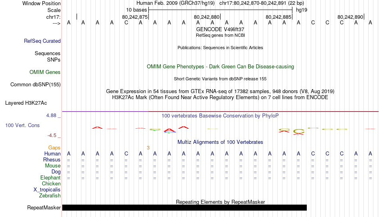Click the Chicken species label
The width and height of the screenshot is (379, 217).
[51, 184]
